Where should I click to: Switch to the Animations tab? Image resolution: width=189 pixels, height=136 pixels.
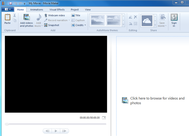[37, 10]
